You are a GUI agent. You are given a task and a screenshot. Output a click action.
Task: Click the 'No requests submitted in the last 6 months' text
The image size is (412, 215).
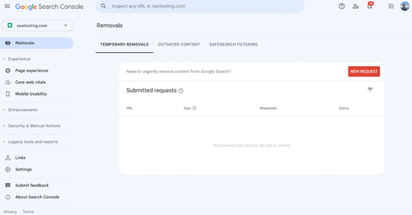click(x=252, y=145)
